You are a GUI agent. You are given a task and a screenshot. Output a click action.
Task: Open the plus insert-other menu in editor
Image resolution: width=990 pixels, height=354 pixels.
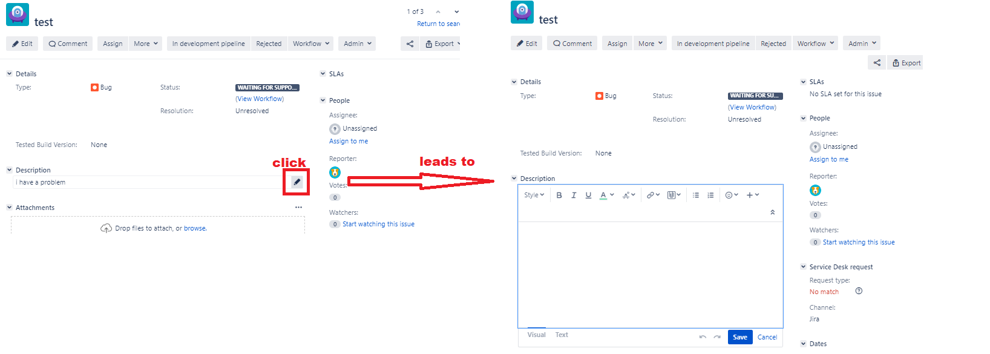[x=752, y=195]
